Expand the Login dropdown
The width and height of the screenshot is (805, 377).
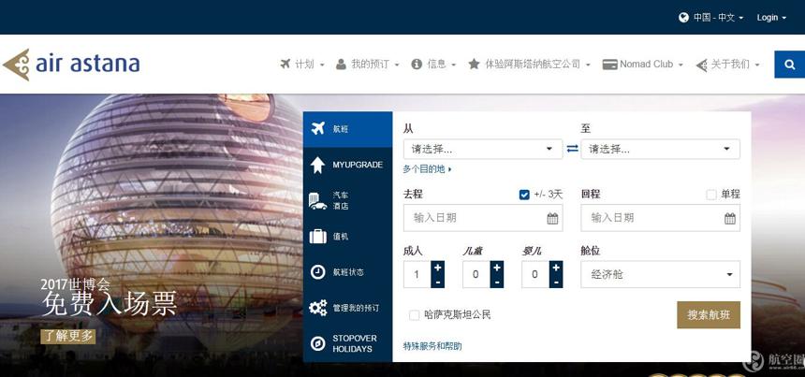(771, 18)
